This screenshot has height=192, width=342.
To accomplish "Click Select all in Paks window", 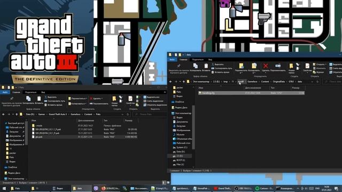I will [151, 97].
